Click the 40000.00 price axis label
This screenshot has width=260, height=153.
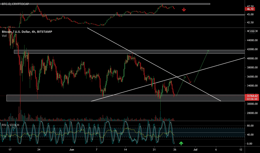252,58
